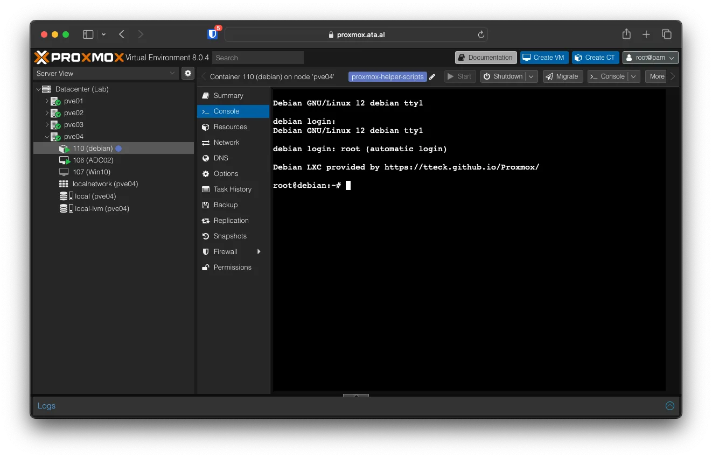The image size is (712, 458).
Task: Open the Replication tab
Action: pos(233,221)
